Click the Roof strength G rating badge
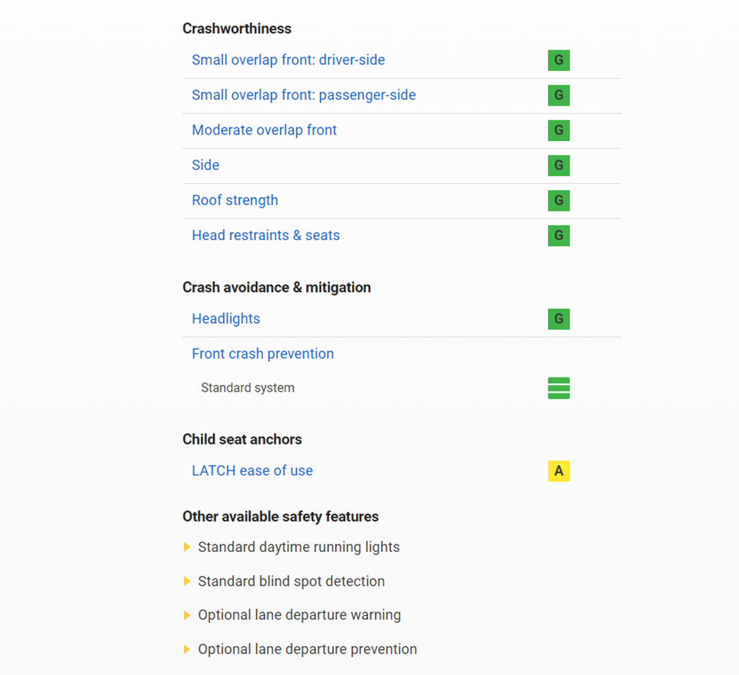The height and width of the screenshot is (675, 739). pyautogui.click(x=558, y=200)
